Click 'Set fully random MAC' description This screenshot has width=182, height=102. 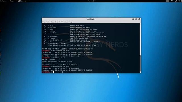coord(79,38)
